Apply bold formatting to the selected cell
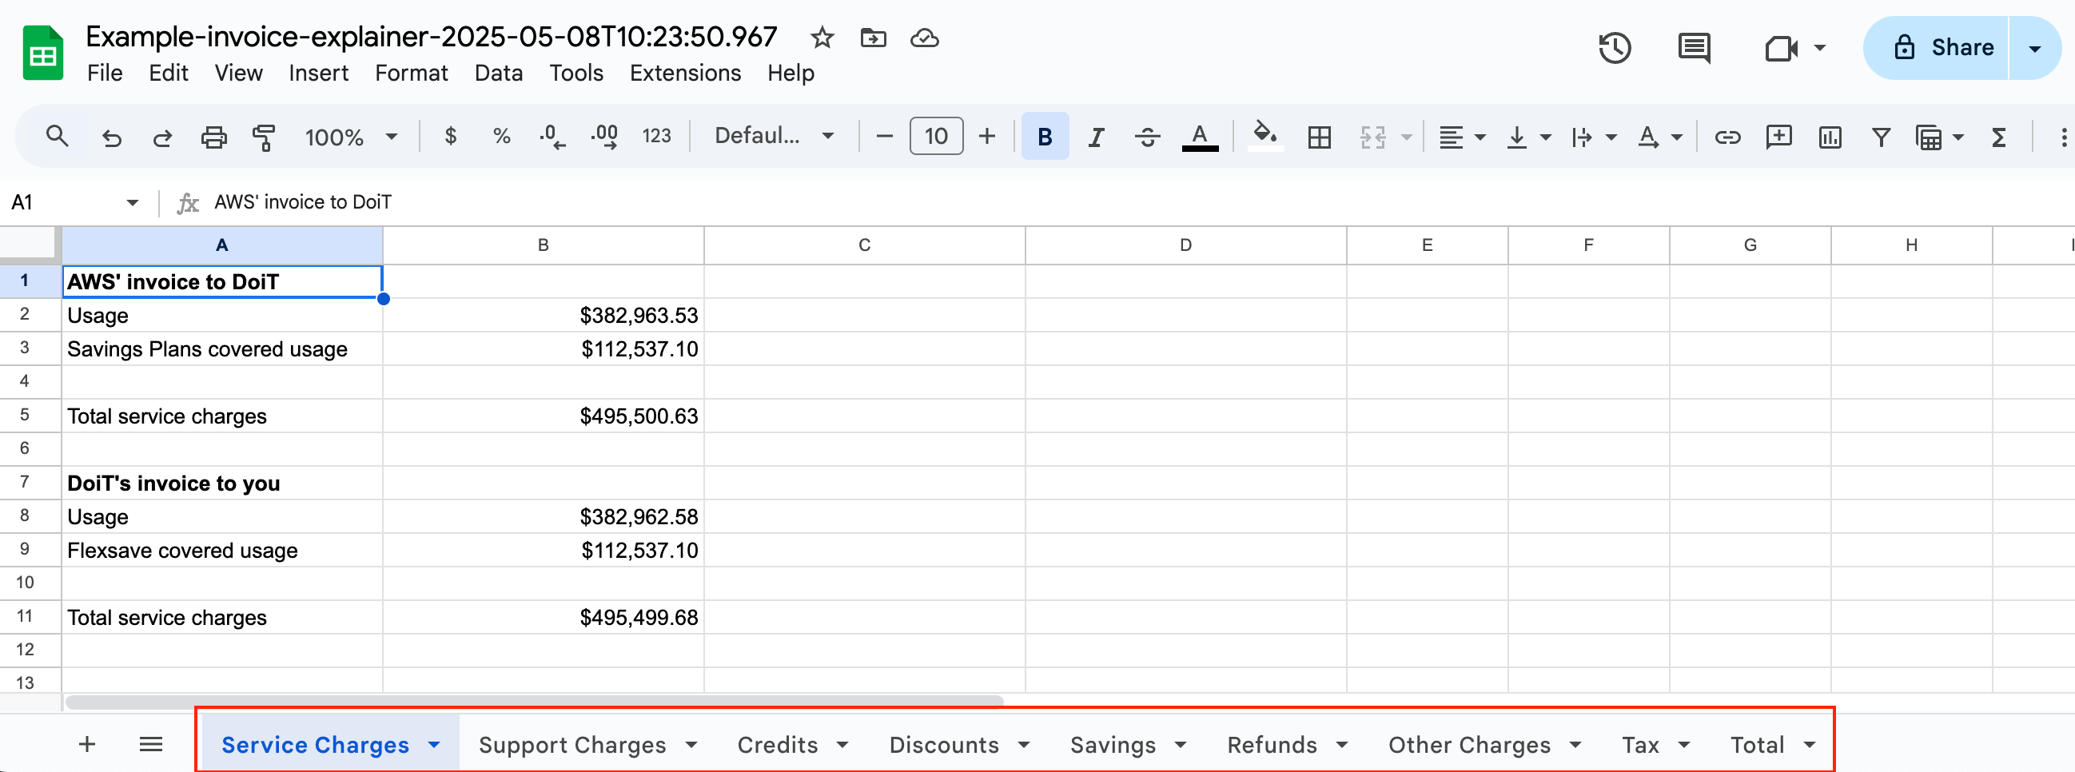 coord(1045,136)
